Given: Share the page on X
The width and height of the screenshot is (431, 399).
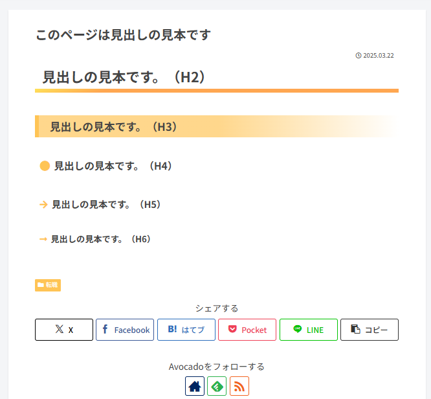Looking at the screenshot, I should (x=64, y=330).
